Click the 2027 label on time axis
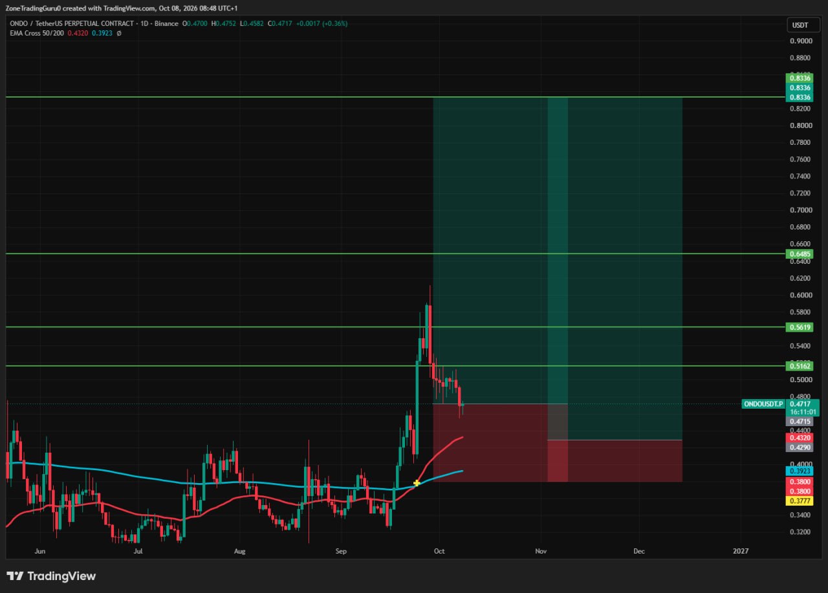 [741, 552]
